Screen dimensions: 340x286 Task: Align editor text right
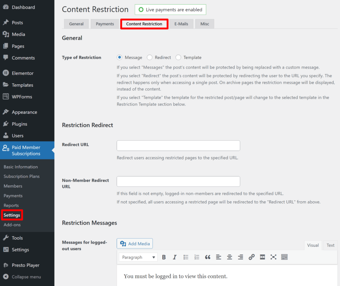click(x=240, y=257)
